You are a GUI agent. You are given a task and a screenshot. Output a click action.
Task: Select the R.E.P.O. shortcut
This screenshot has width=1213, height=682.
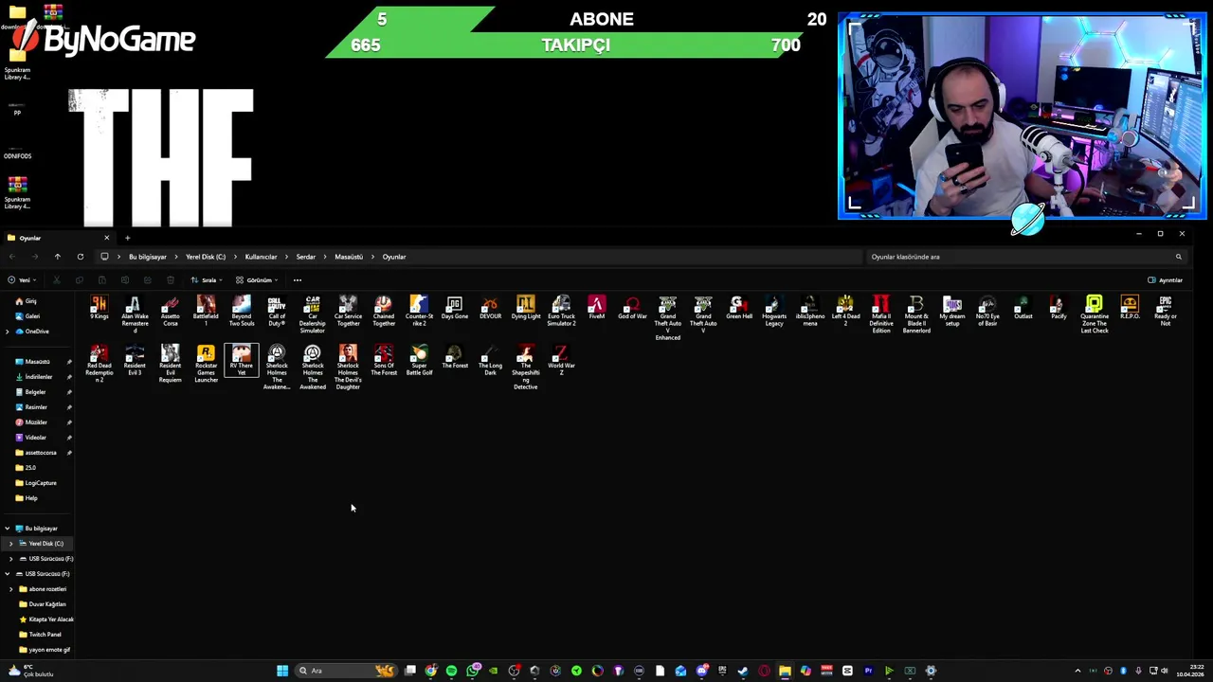[1130, 309]
